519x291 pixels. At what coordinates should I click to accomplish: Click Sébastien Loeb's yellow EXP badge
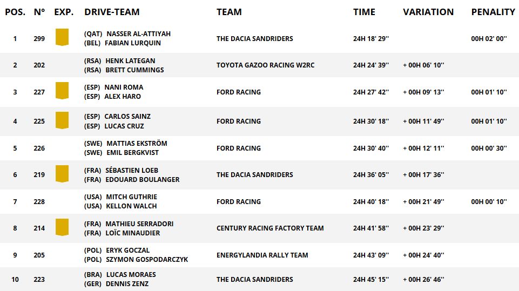[62, 173]
